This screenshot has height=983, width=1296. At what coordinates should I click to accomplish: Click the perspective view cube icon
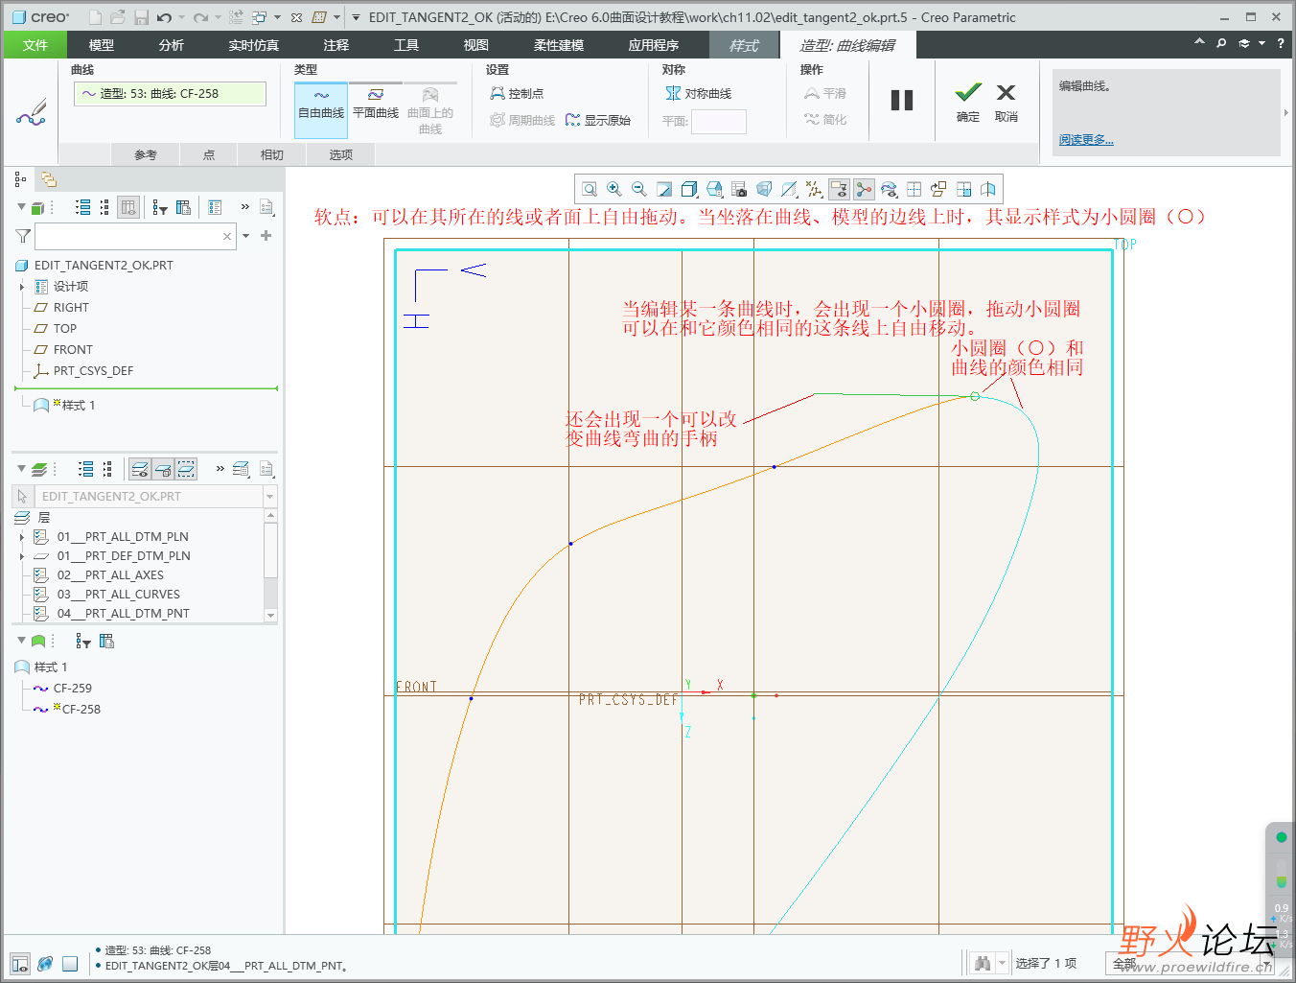coord(764,190)
